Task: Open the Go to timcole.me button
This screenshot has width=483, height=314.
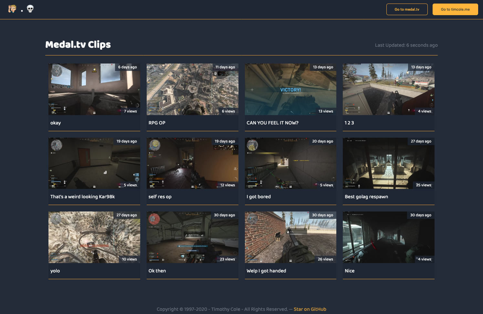Action: (x=455, y=9)
